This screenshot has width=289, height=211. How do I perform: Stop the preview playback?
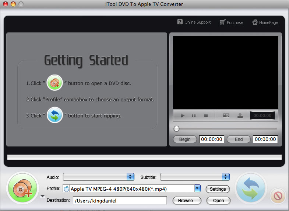click(206, 115)
